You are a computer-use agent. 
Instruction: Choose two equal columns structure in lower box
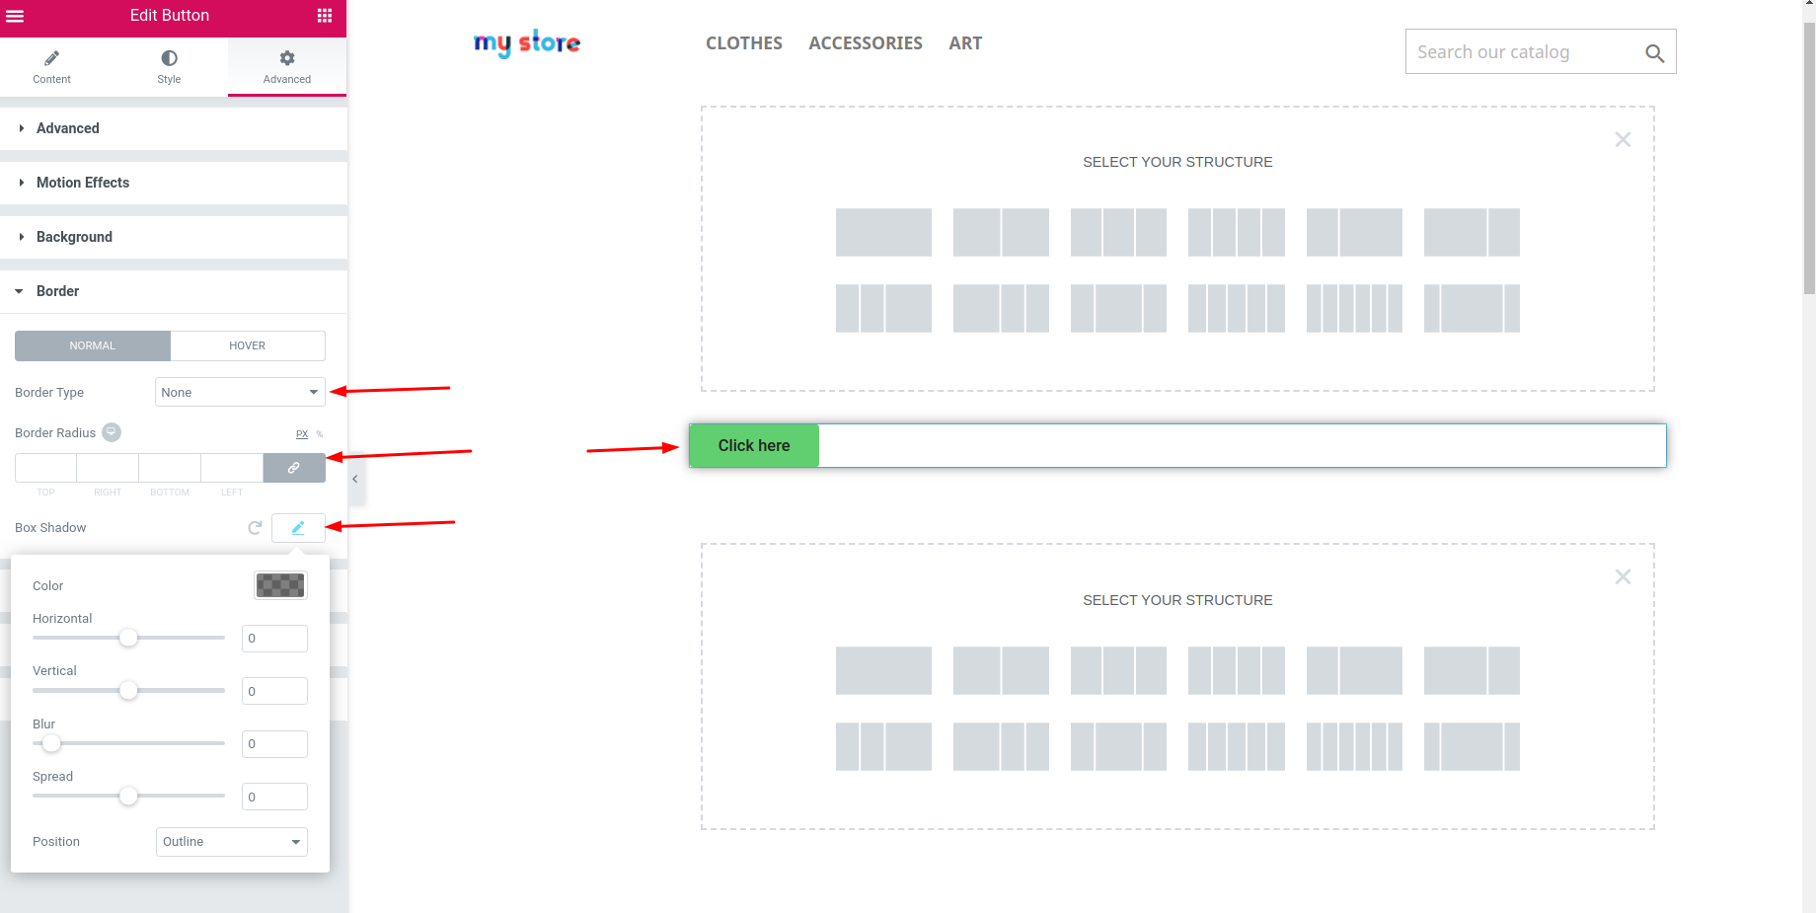(1001, 670)
